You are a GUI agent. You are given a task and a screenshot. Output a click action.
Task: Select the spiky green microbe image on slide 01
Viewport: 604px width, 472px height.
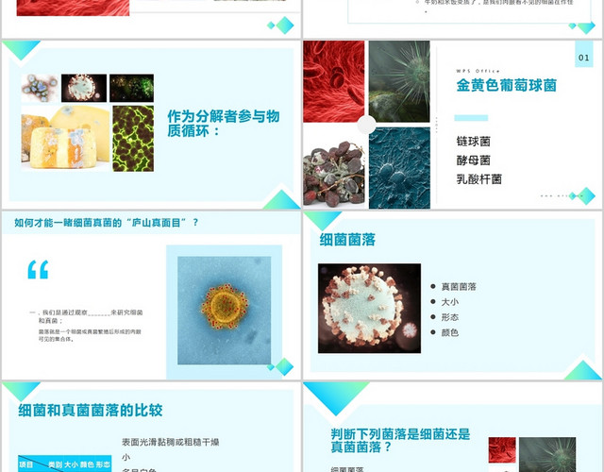click(x=399, y=82)
